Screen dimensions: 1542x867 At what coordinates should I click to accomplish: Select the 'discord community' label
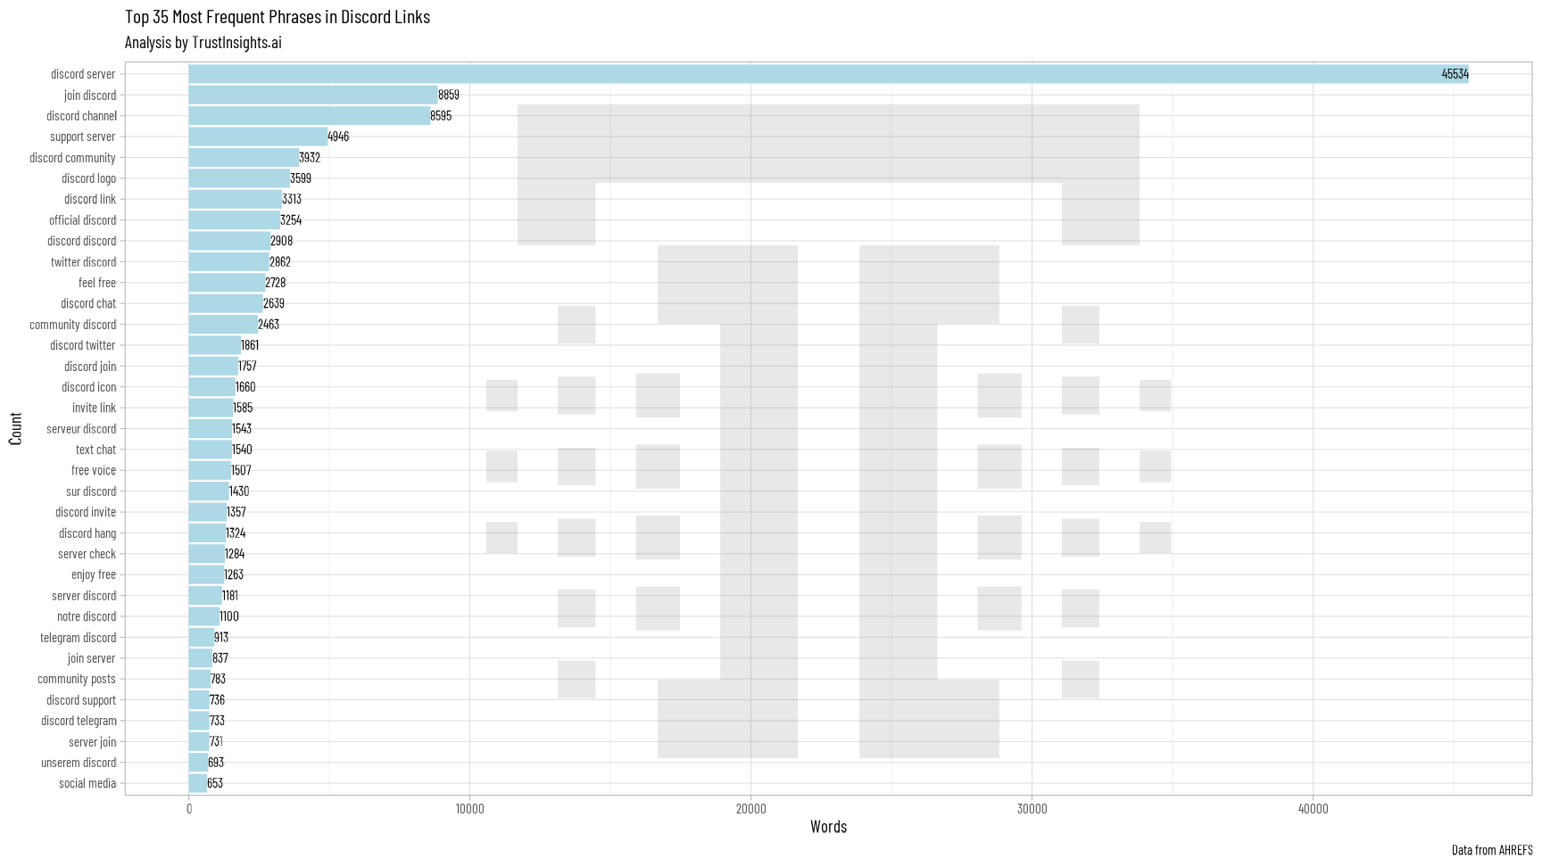tap(72, 158)
